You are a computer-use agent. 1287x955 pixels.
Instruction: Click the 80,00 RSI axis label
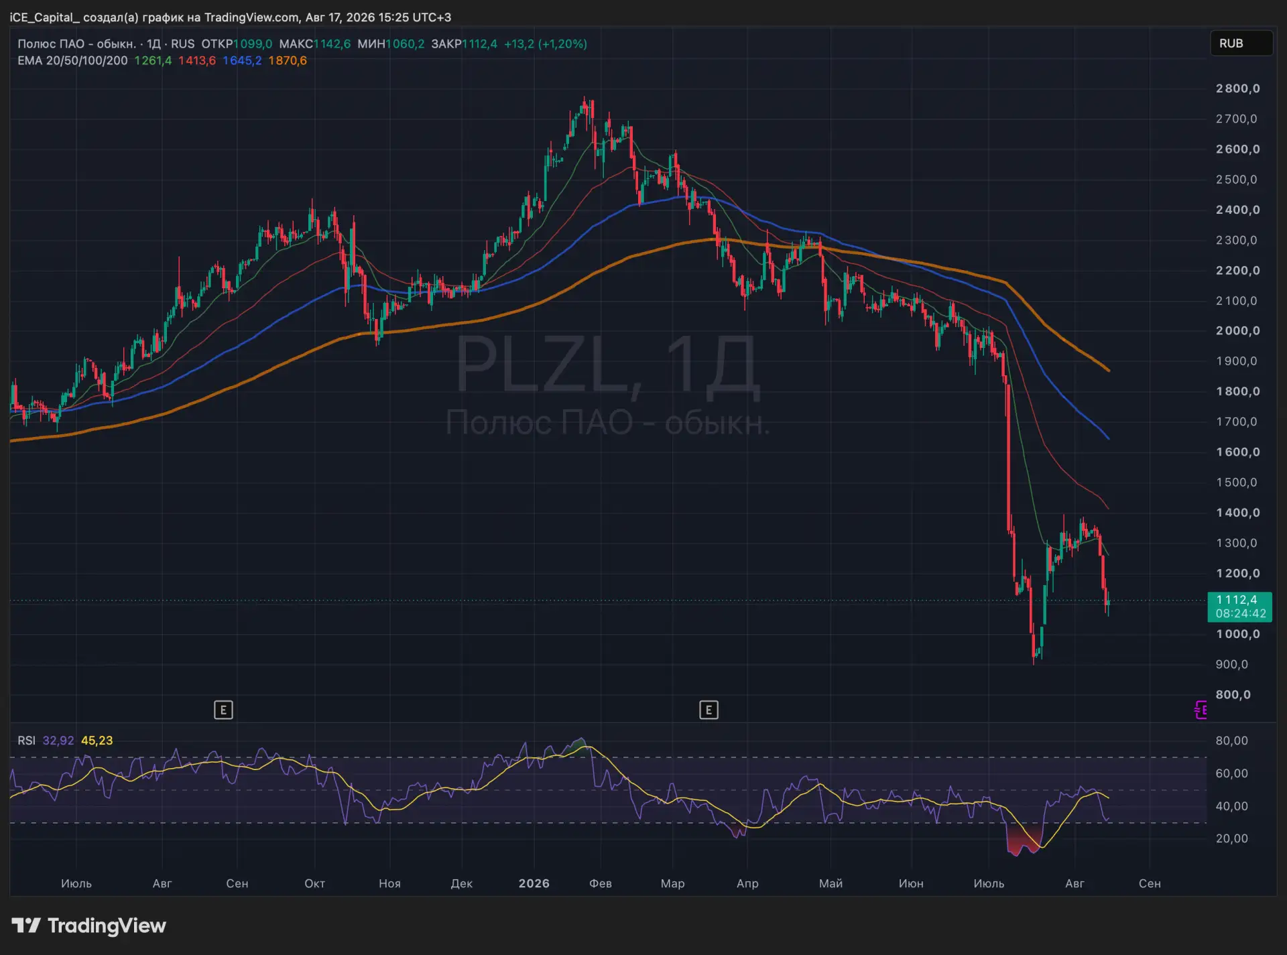coord(1232,741)
